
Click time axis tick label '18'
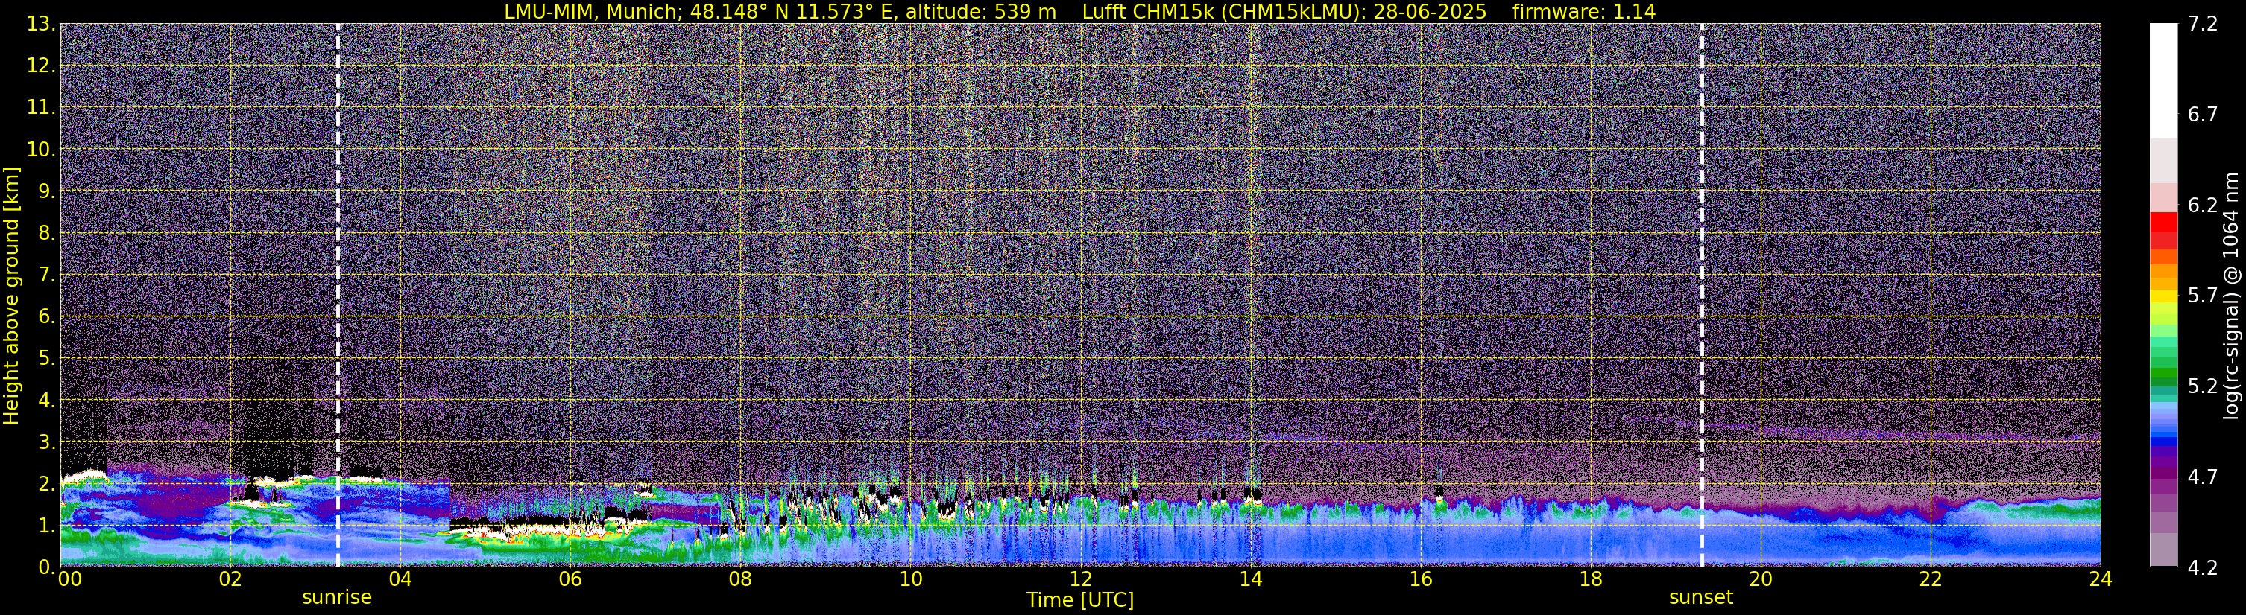(x=1590, y=579)
